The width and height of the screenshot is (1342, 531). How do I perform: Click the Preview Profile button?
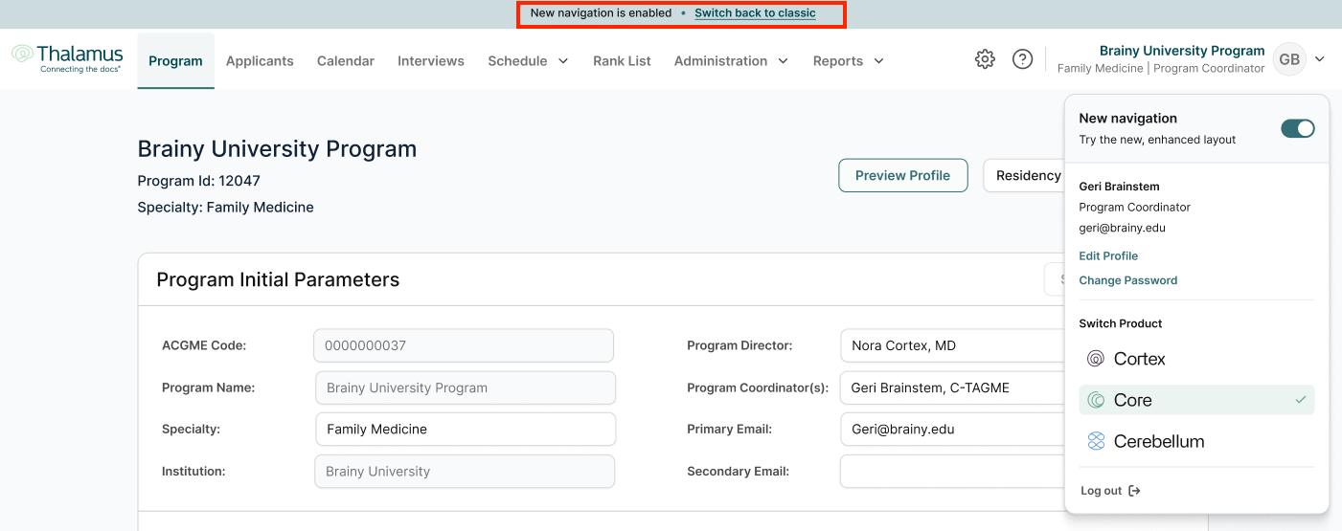point(902,175)
